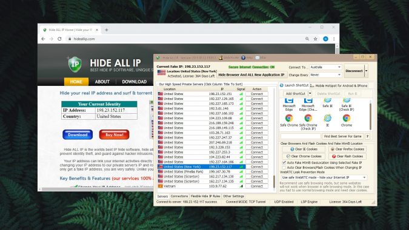
Task: Open the Disconnect button arrow menu
Action: [x=366, y=71]
